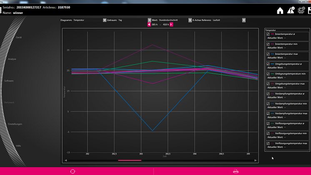Image resolution: width=311 pixels, height=175 pixels.
Task: Open the Zeitraum dropdown arrow
Action: click(149, 20)
